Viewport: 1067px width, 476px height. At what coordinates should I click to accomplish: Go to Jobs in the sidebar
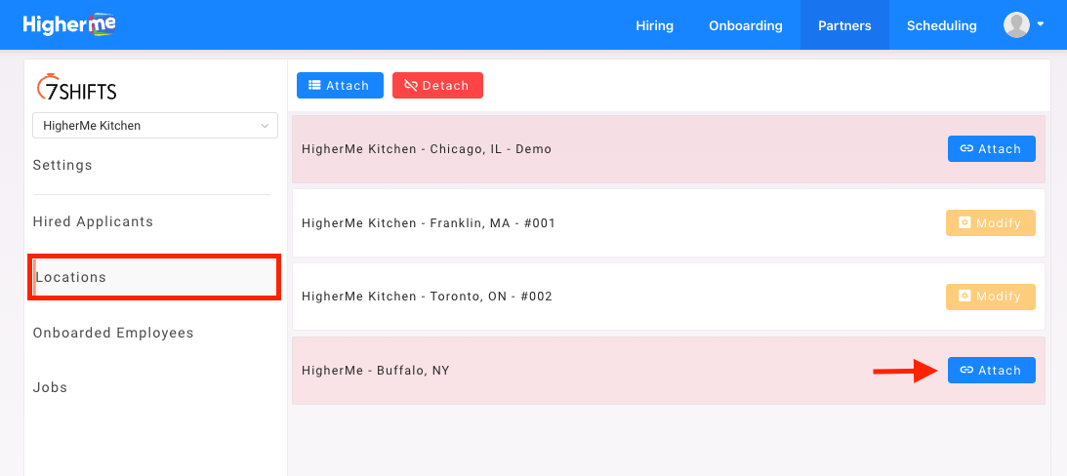51,388
